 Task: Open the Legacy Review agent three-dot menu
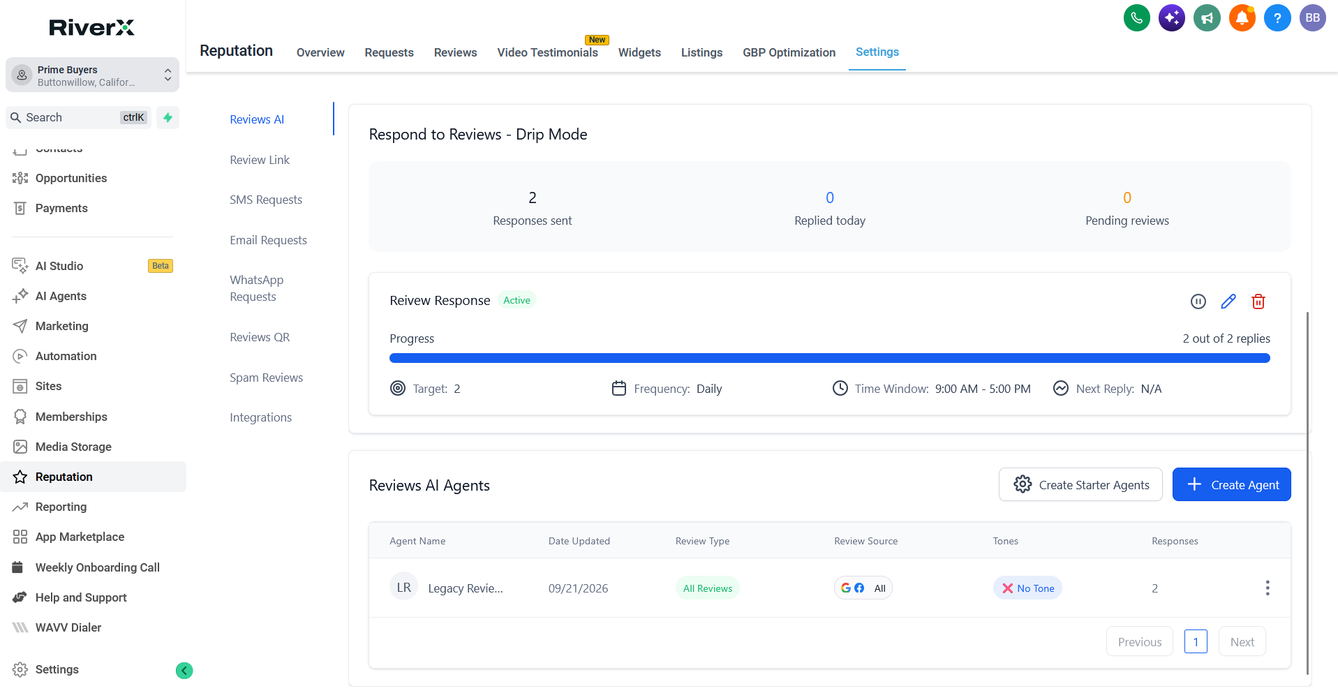click(x=1268, y=588)
